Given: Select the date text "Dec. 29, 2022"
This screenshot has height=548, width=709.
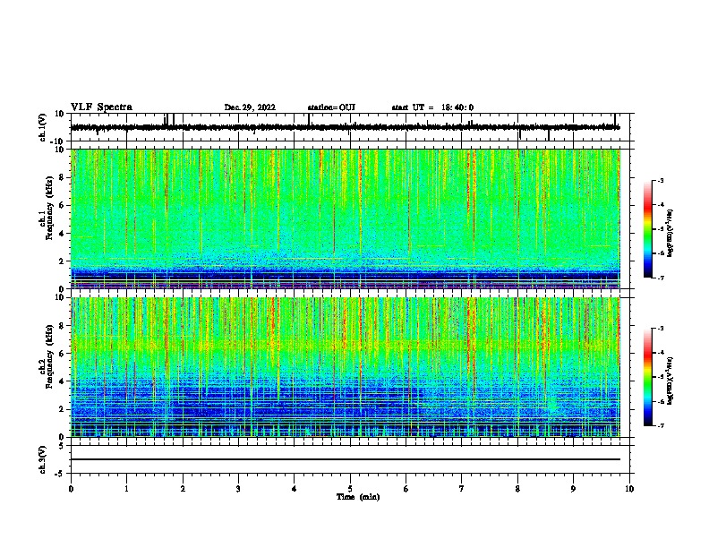Looking at the screenshot, I should (250, 107).
